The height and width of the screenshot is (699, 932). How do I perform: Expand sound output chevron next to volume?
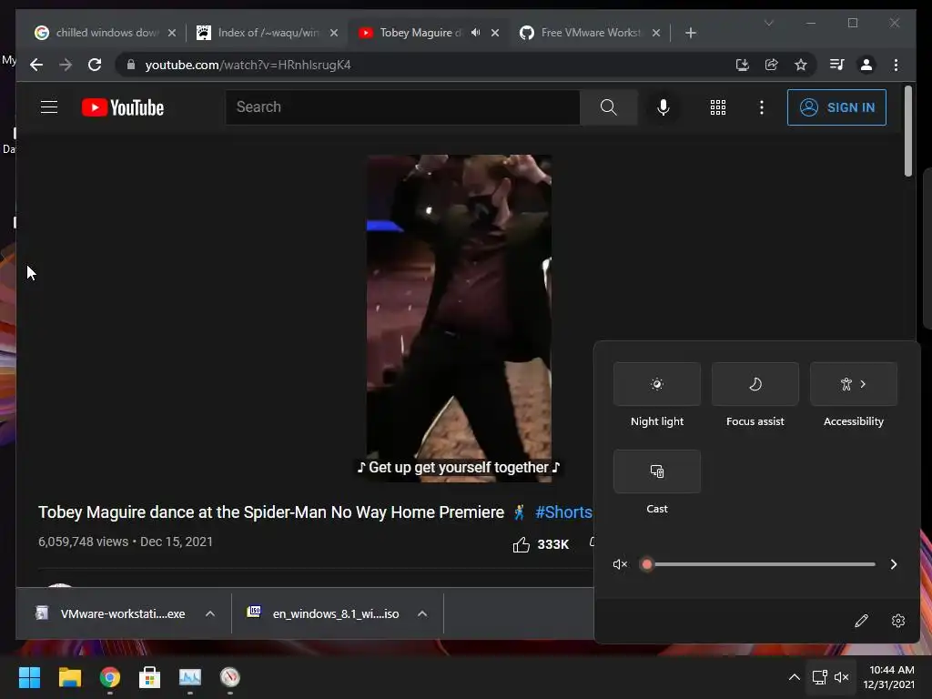coord(894,564)
